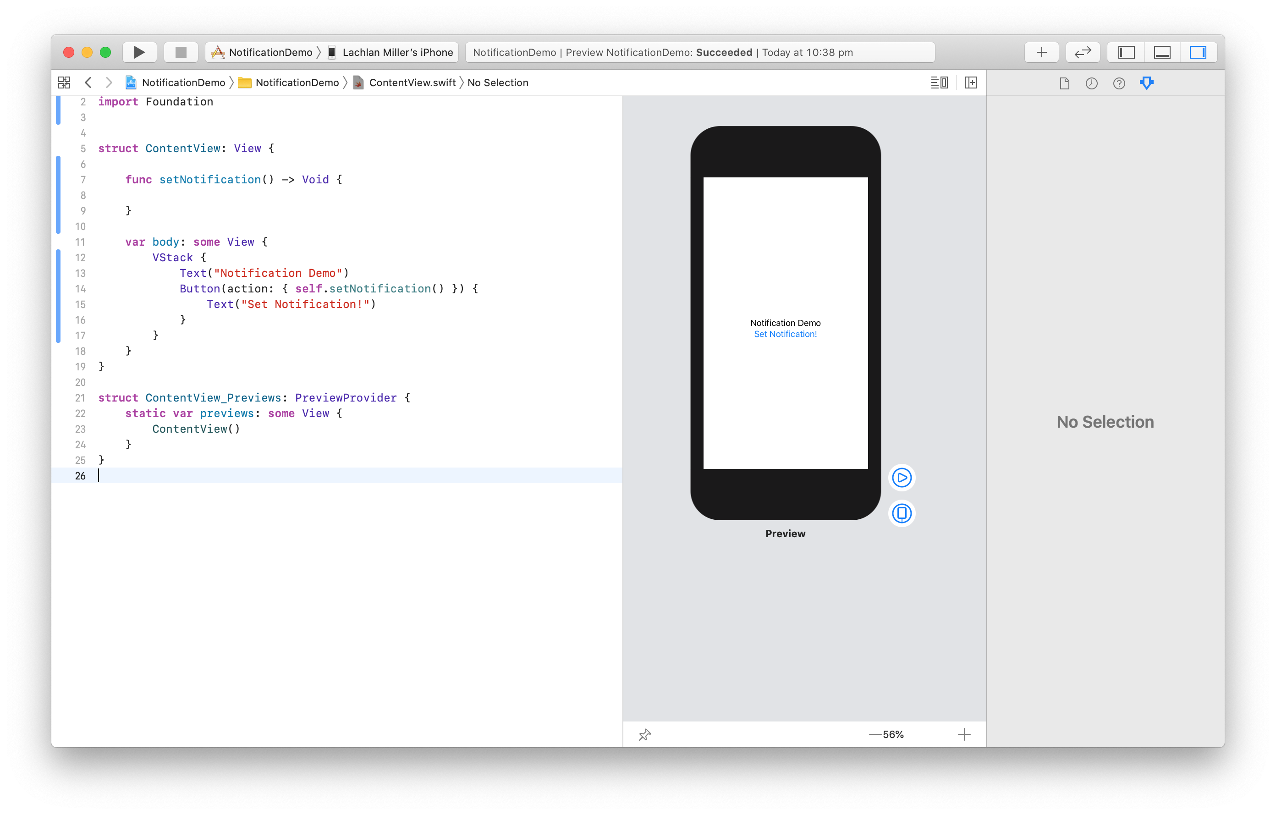Pin the preview canvas
This screenshot has width=1276, height=815.
(x=644, y=735)
